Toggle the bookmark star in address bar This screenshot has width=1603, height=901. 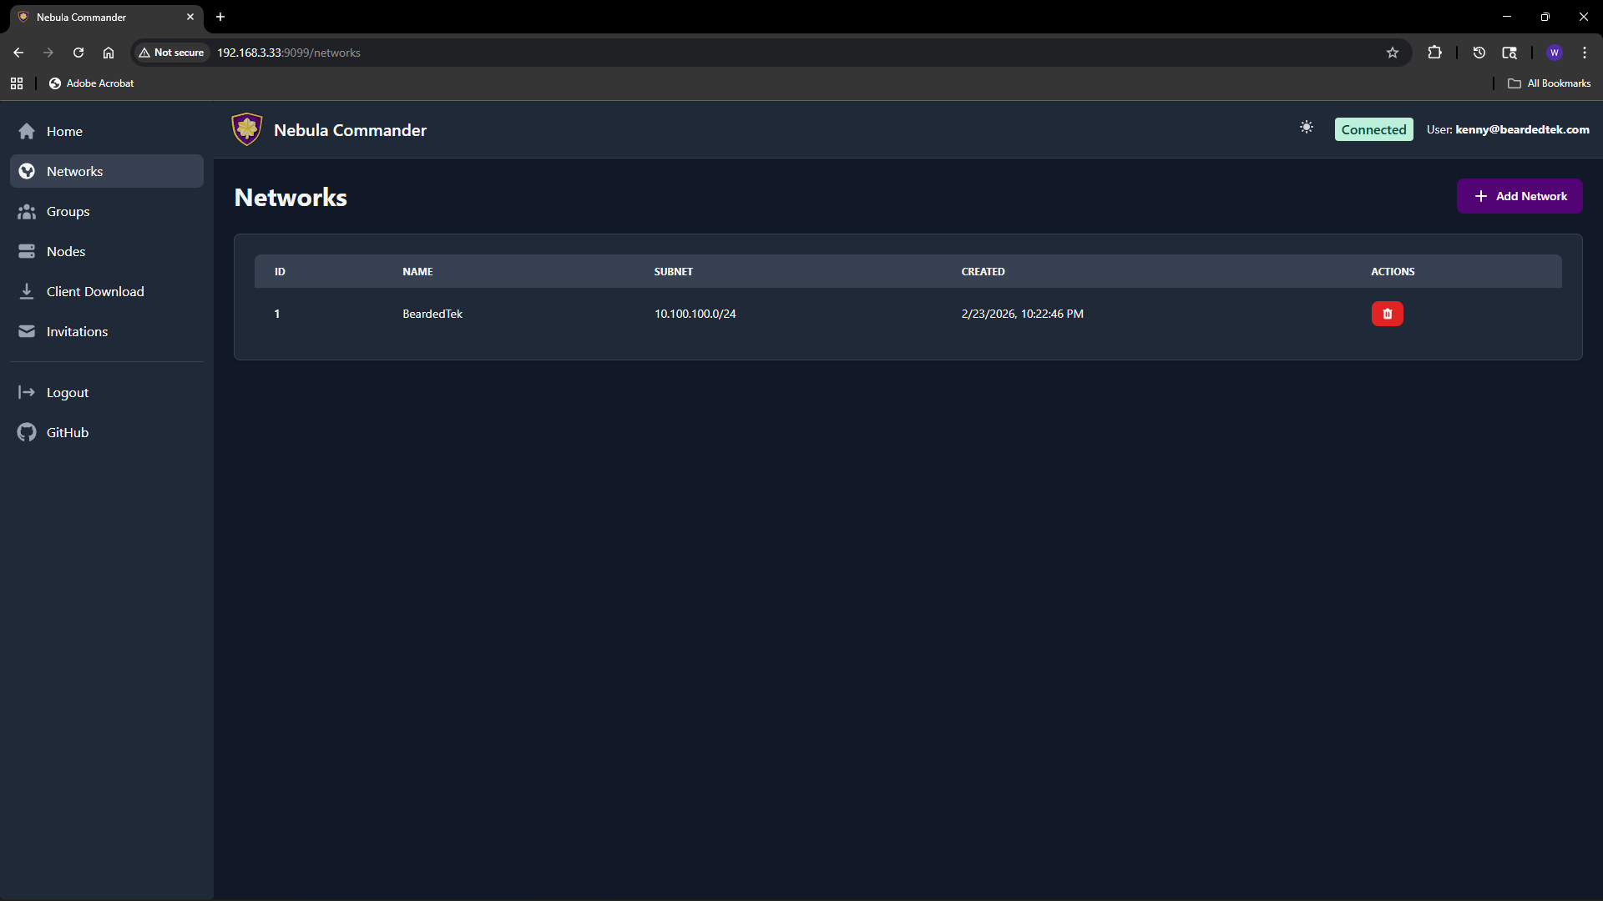pyautogui.click(x=1393, y=52)
